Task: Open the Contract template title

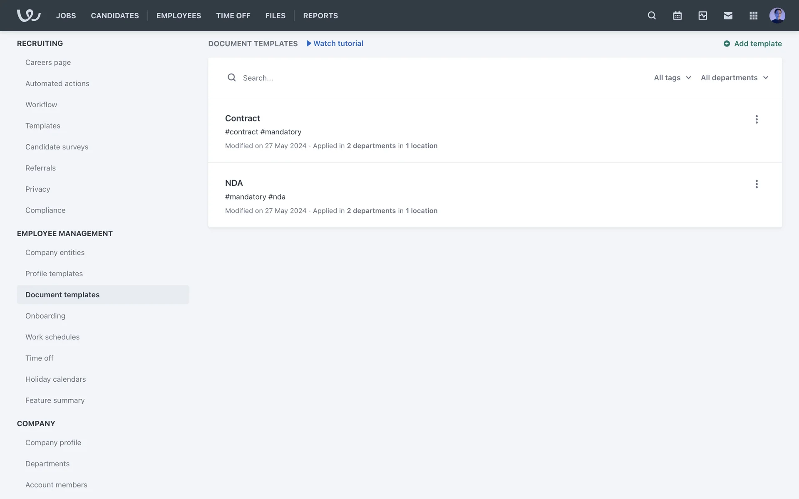Action: point(243,119)
